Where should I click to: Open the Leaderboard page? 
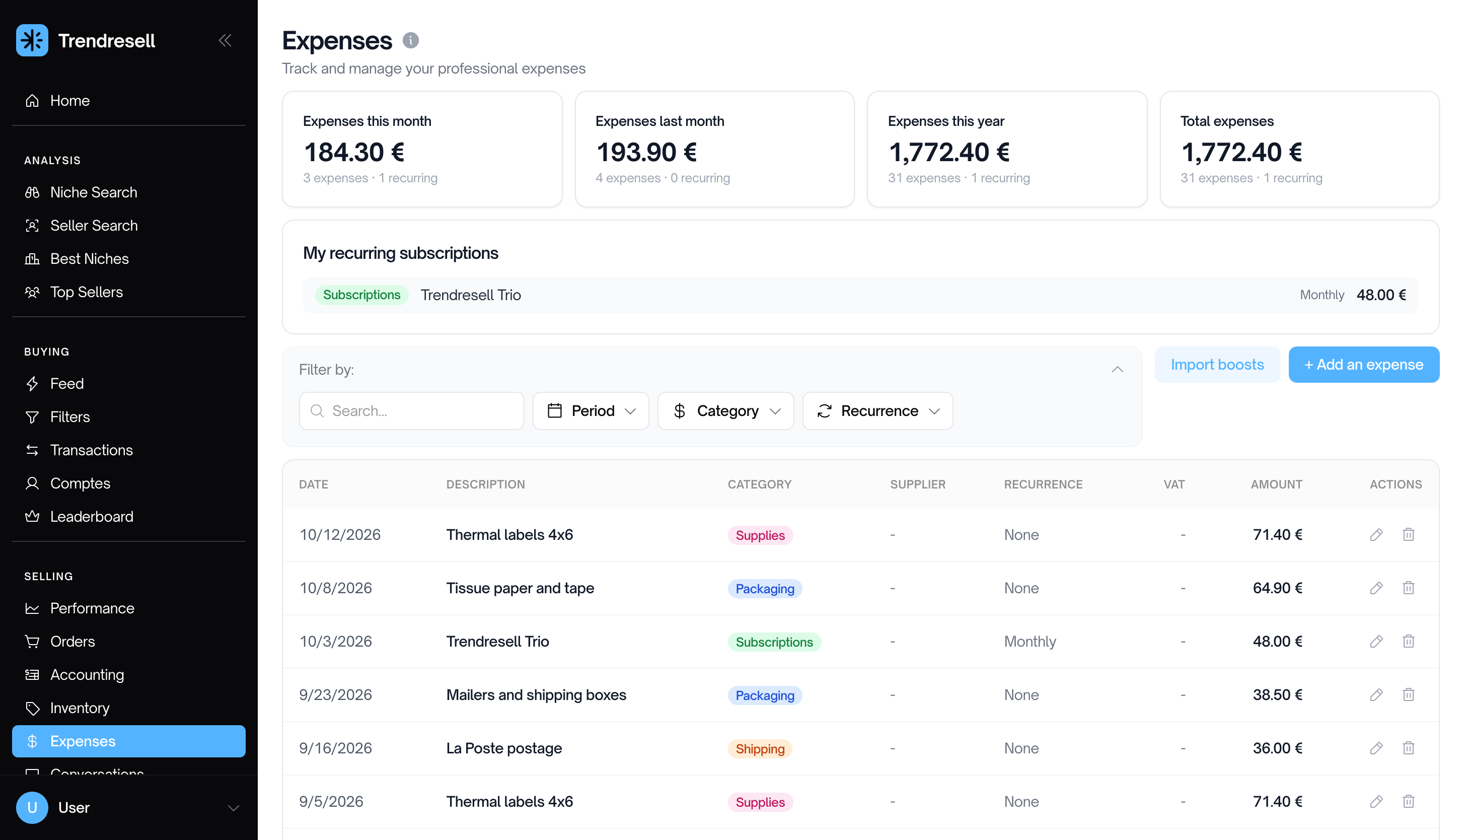[128, 516]
